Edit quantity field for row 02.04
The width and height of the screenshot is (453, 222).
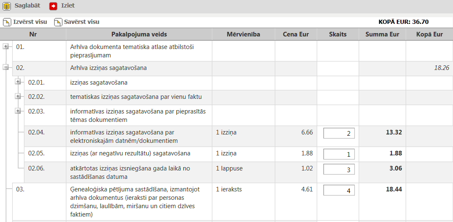click(338, 133)
